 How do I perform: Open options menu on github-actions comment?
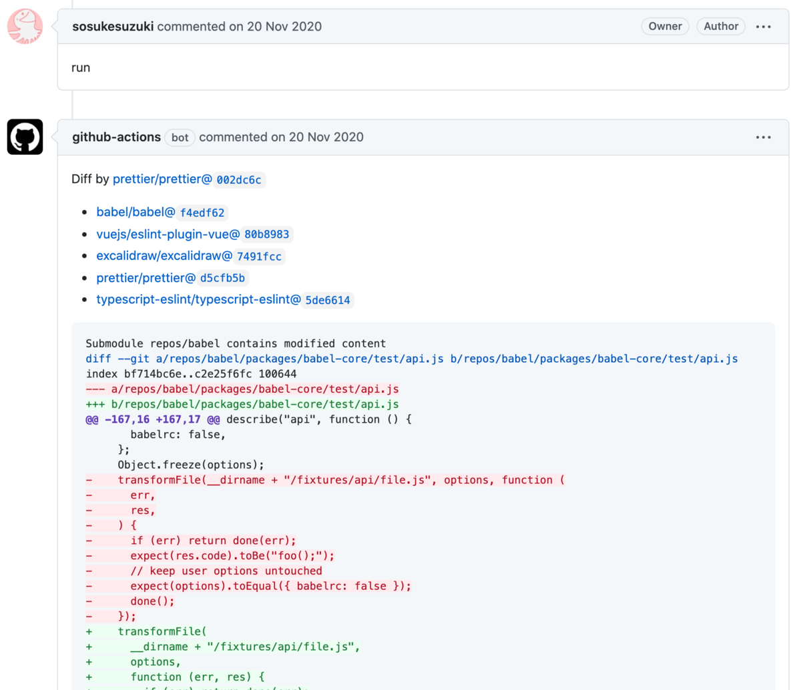(x=763, y=137)
